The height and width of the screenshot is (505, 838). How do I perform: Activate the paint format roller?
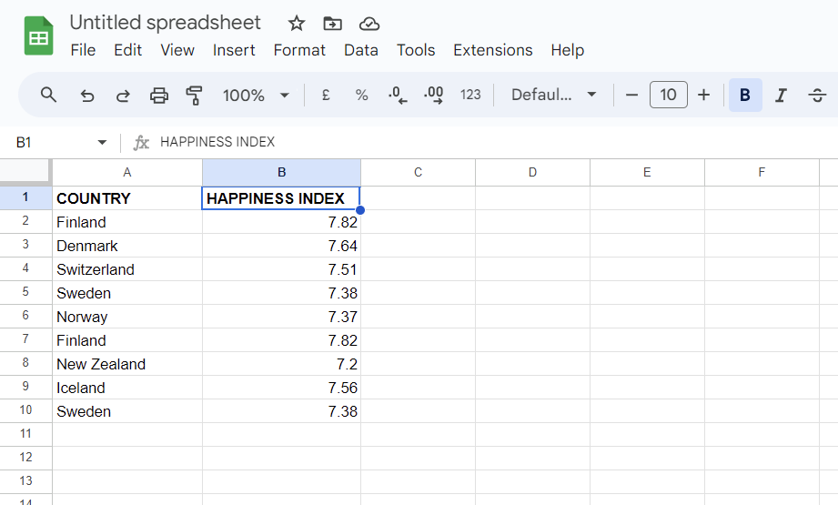click(x=194, y=95)
